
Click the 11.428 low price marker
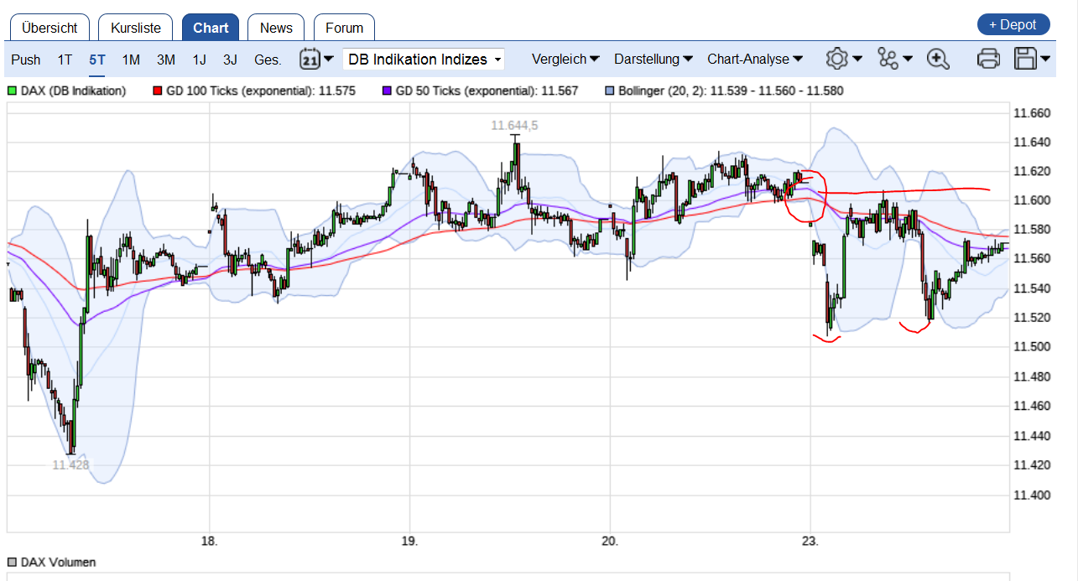click(x=70, y=464)
